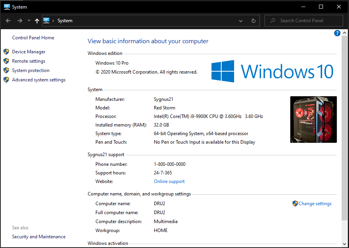The height and width of the screenshot is (248, 349).
Task: Maximize the System window
Action: pyautogui.click(x=321, y=7)
